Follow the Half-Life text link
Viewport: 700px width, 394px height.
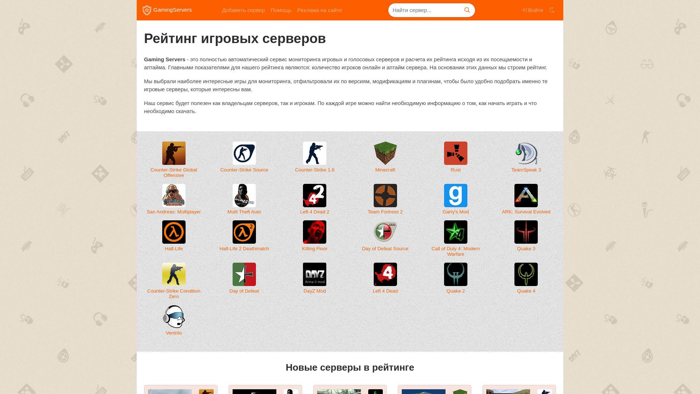(174, 249)
